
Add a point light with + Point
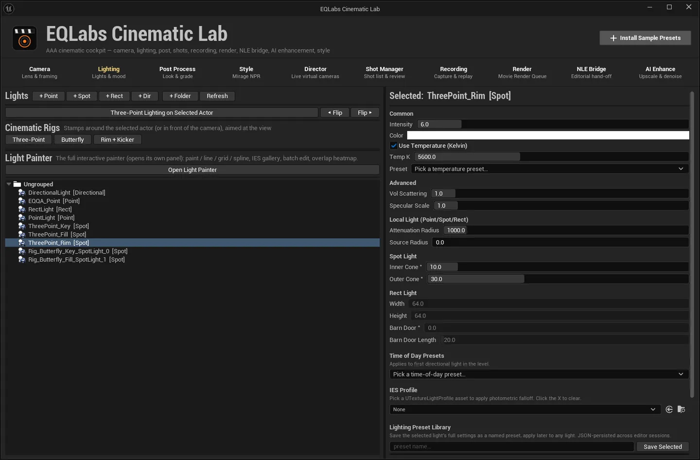49,96
